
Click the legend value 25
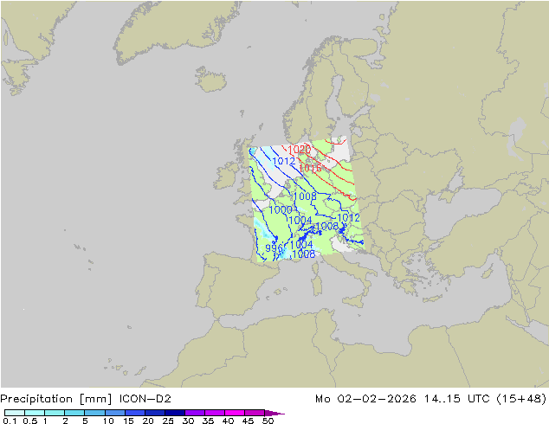coord(168,421)
